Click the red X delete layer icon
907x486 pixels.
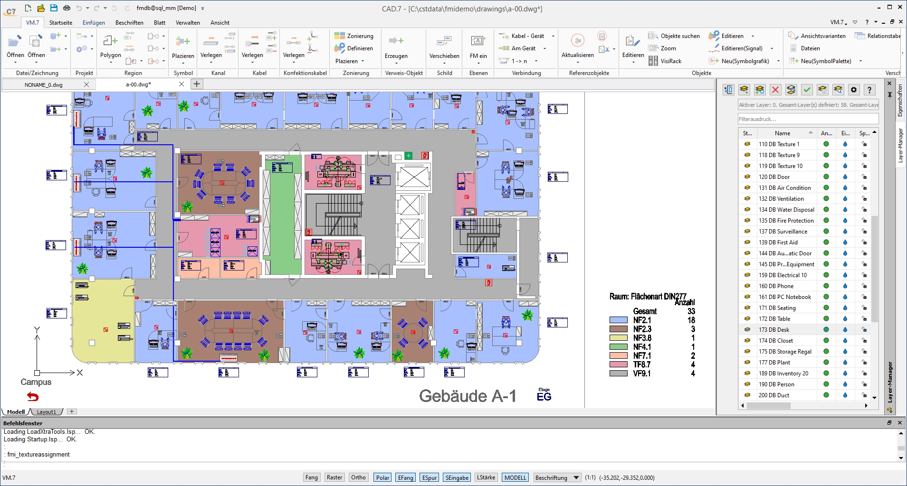775,90
